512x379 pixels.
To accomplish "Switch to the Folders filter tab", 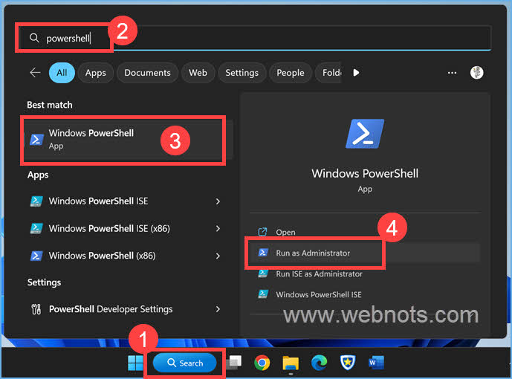I will coord(328,73).
